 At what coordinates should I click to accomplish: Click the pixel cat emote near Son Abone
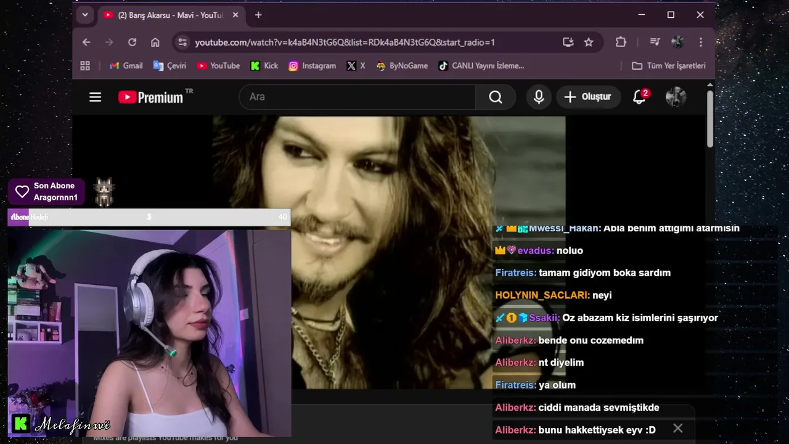tap(104, 192)
